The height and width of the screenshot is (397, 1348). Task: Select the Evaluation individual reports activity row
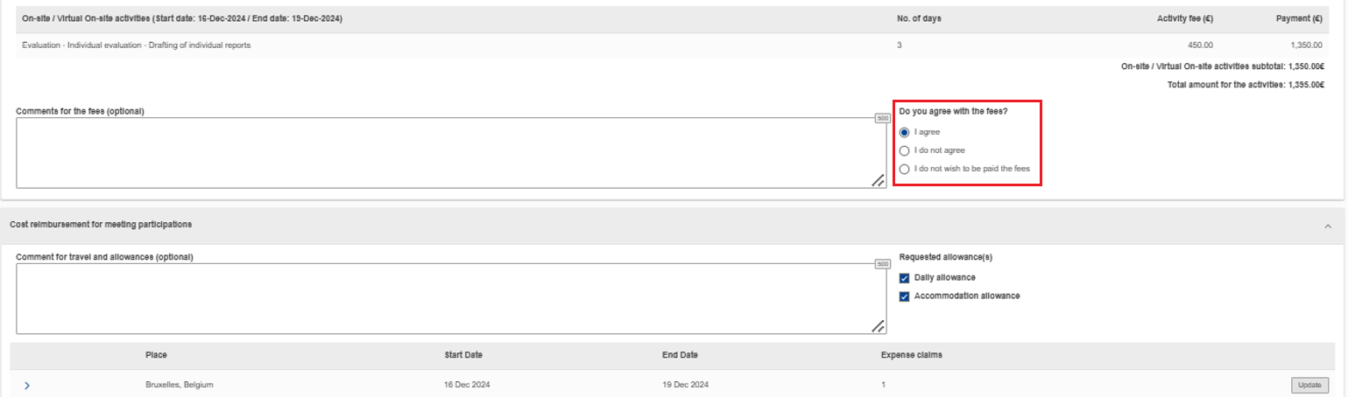point(136,45)
